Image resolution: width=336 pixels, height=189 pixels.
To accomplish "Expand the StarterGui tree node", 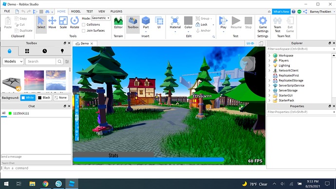I will click(269, 95).
